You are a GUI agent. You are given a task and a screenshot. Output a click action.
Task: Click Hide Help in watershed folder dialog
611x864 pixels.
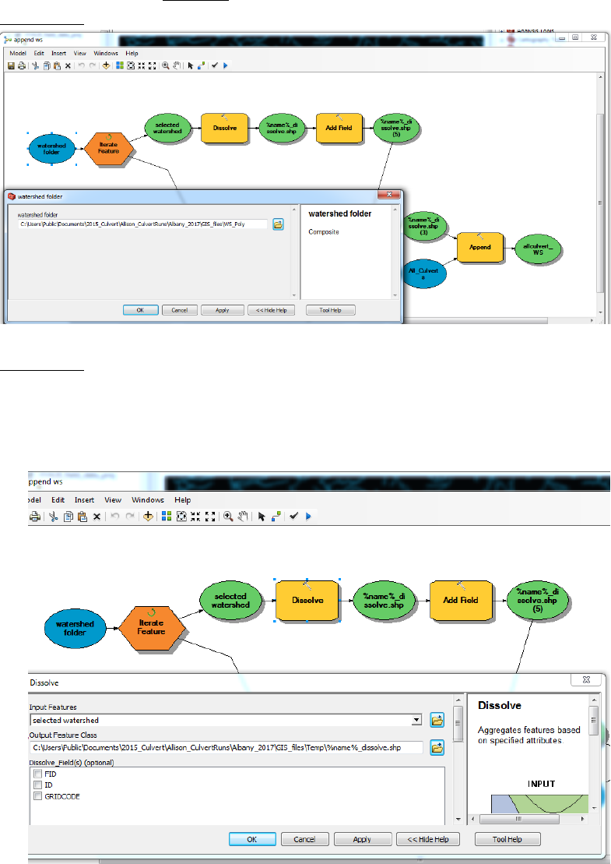click(272, 310)
